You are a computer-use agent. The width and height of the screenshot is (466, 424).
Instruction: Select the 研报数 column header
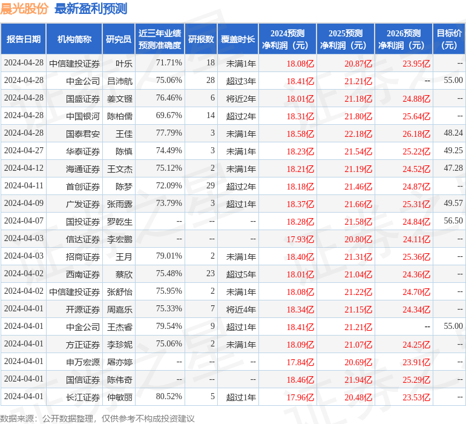201,39
